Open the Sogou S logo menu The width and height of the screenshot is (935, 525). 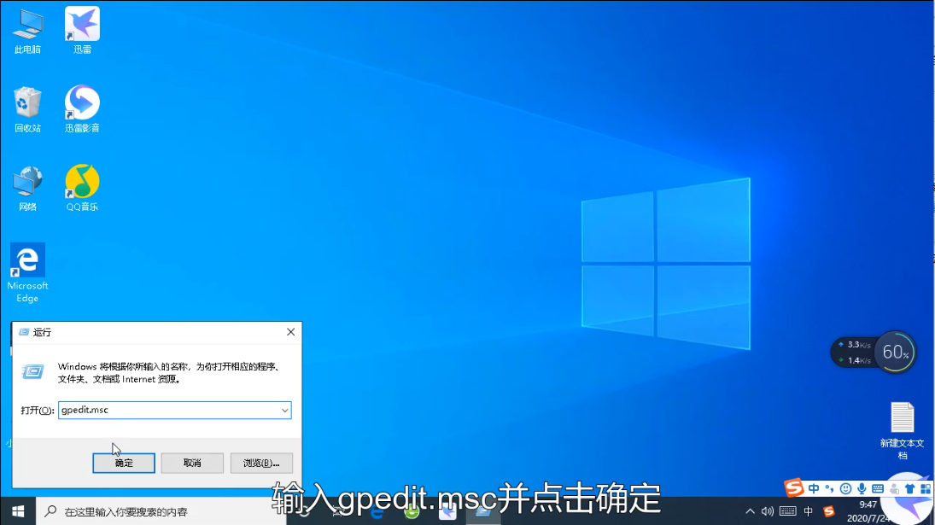point(792,487)
